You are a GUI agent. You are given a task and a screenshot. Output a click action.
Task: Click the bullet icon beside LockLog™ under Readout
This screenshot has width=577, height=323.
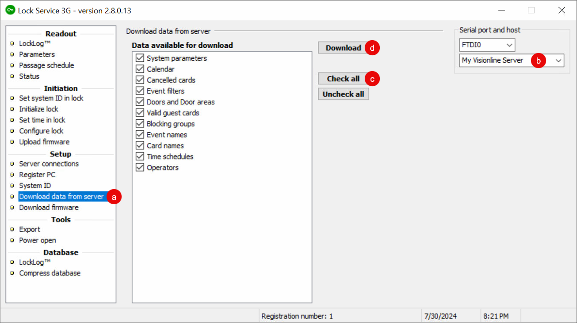click(12, 43)
